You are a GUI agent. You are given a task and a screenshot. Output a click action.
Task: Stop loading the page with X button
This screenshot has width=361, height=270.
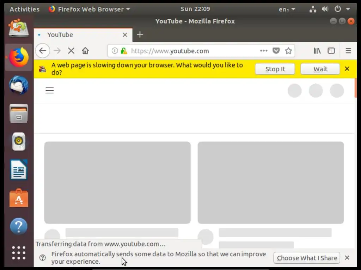[x=71, y=51]
